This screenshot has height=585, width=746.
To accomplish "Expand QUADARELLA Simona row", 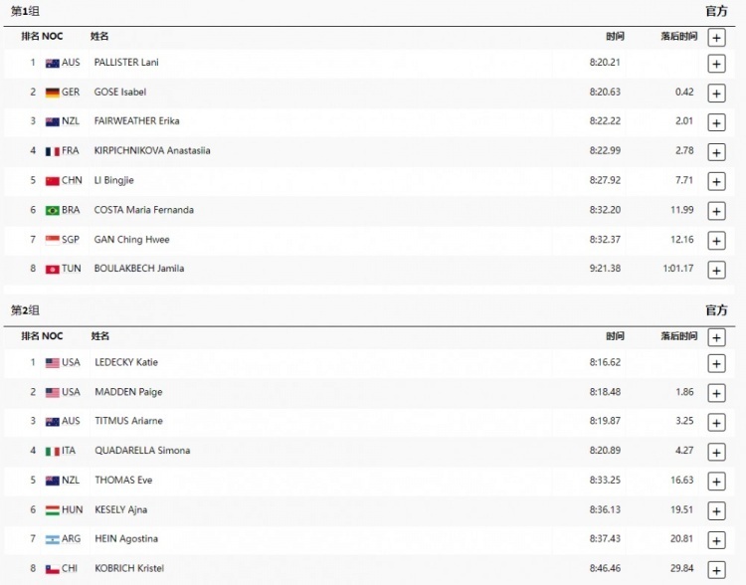I will [716, 453].
